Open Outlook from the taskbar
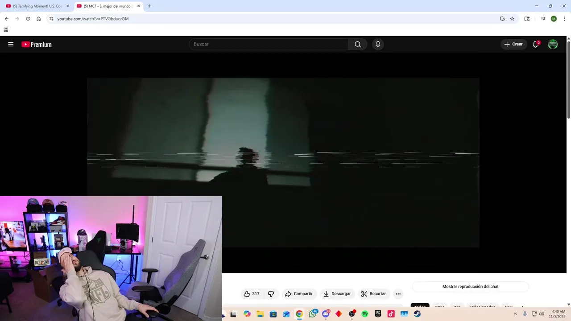This screenshot has height=321, width=571. (286, 314)
